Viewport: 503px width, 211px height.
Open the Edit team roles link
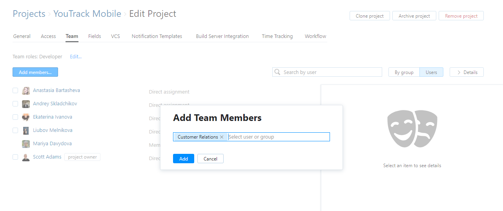76,57
